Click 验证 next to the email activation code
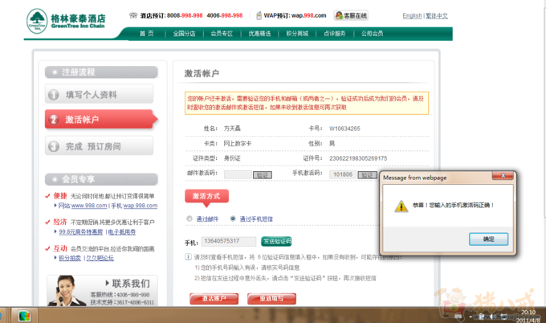 [x=263, y=174]
